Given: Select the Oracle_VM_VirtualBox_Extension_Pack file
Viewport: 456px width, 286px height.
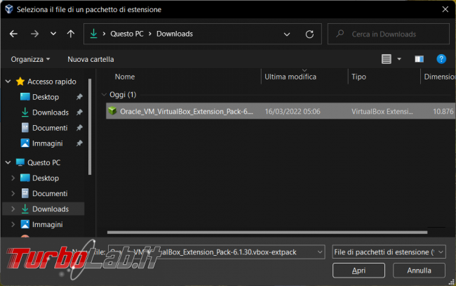Looking at the screenshot, I should click(x=281, y=111).
